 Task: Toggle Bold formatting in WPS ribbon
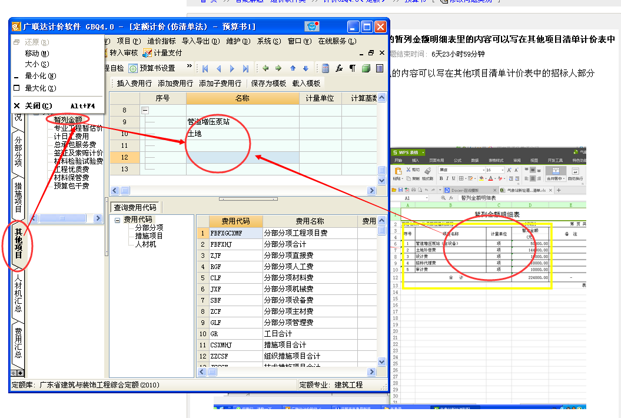[441, 178]
